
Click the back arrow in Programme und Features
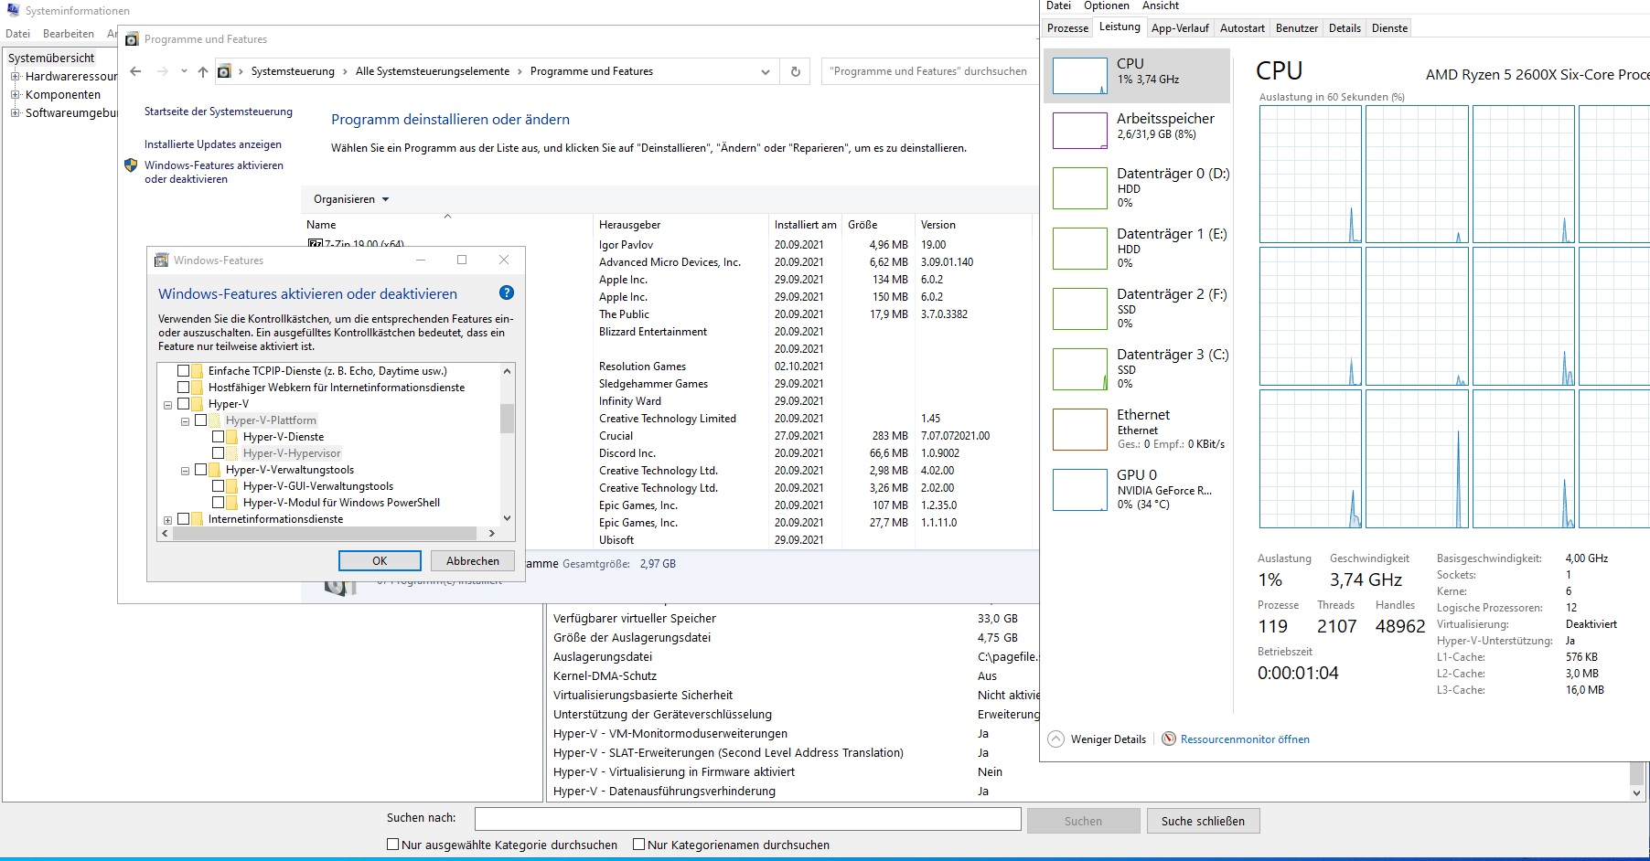click(135, 71)
